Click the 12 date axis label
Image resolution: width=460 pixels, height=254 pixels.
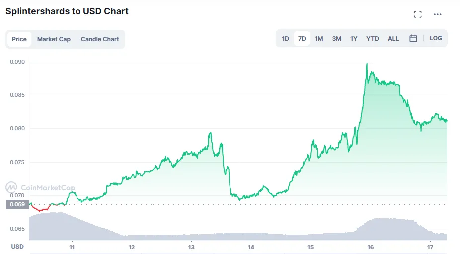tap(132, 247)
